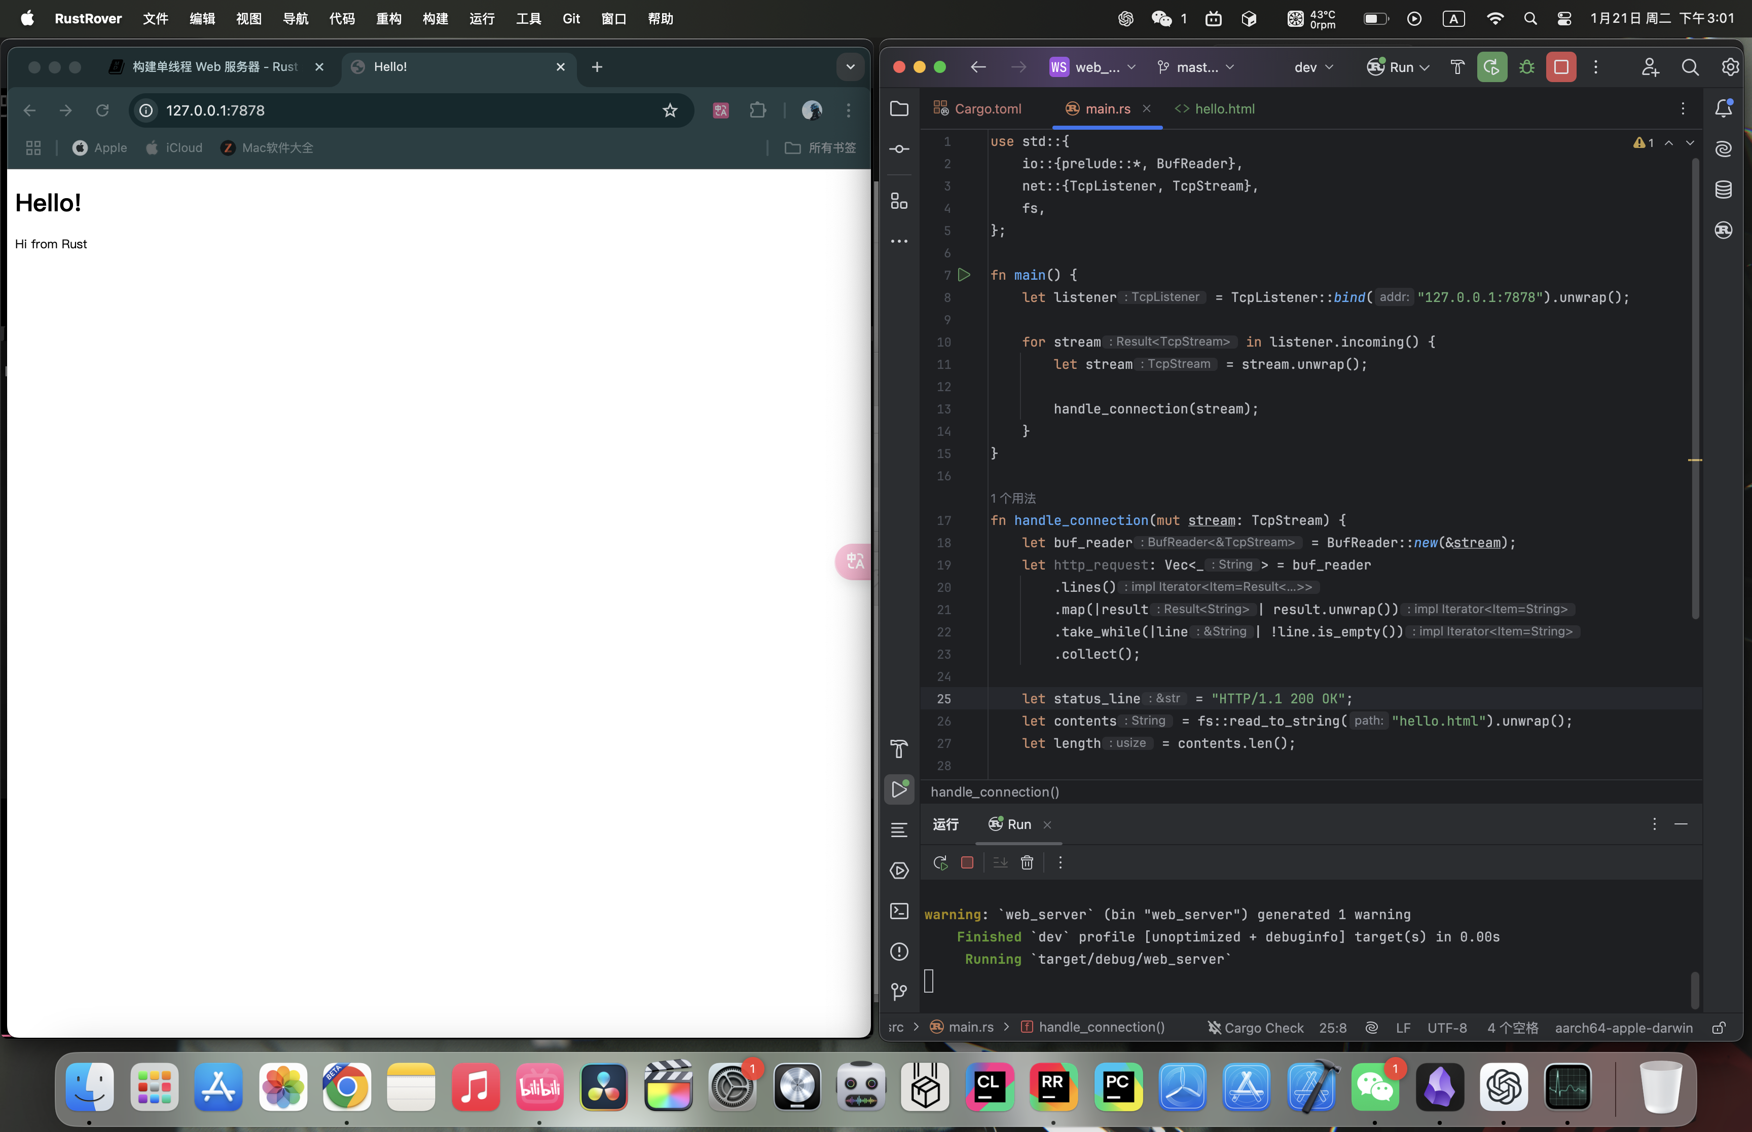Reload the Chrome page
Image resolution: width=1752 pixels, height=1132 pixels.
tap(102, 110)
